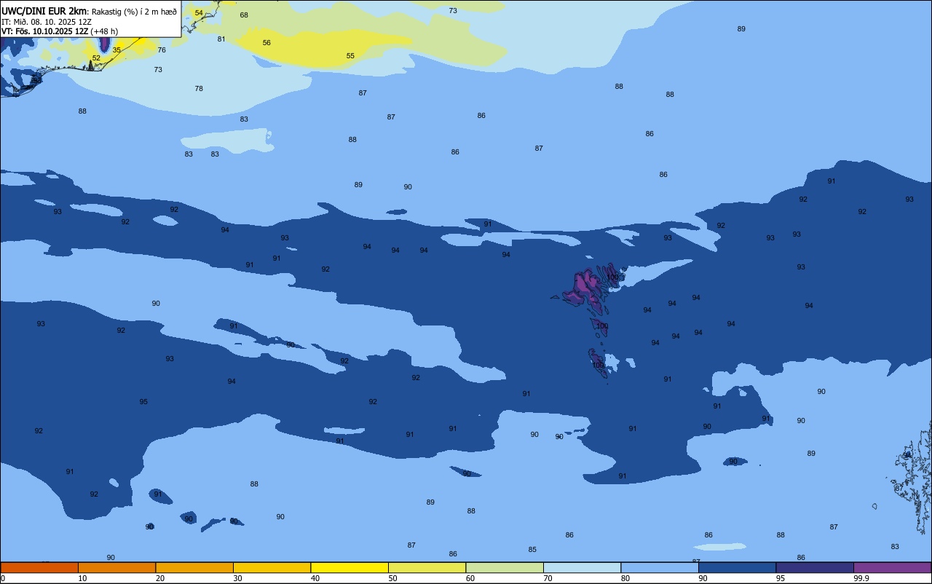Click the humidity value '52' near the coast
Viewport: 932px width, 584px height.
coord(96,58)
